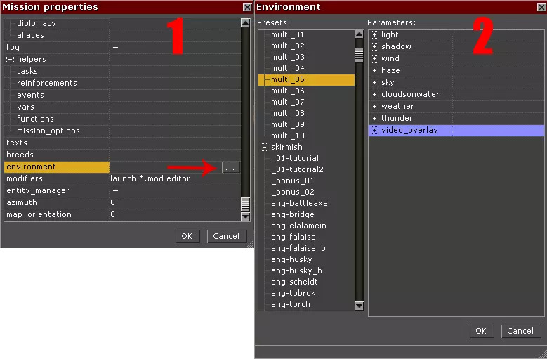Click 'launch *.mod editor' value text

point(150,178)
